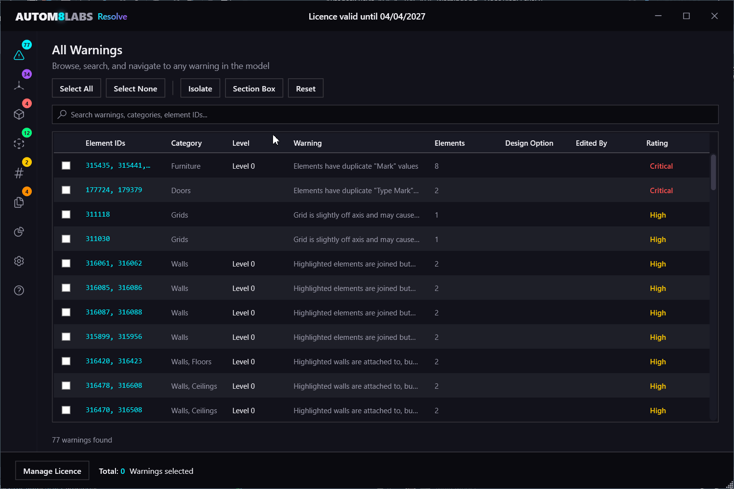Image resolution: width=734 pixels, height=489 pixels.
Task: Open the settings gear in the sidebar
Action: click(x=19, y=261)
